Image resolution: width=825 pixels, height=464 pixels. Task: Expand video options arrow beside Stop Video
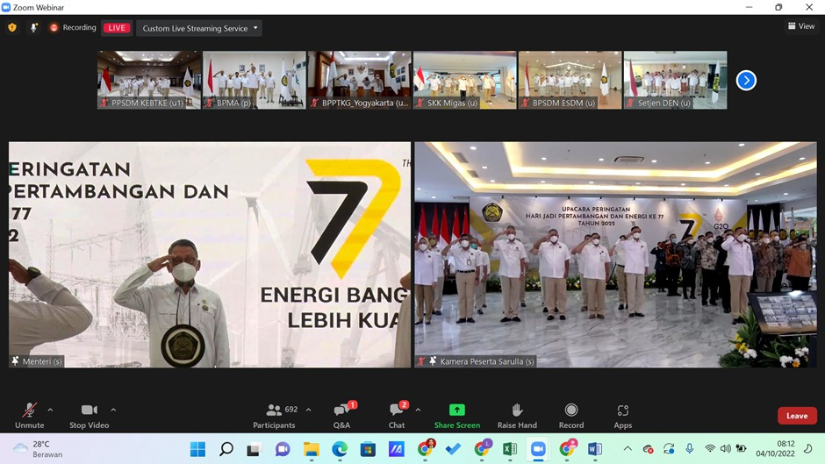click(x=113, y=410)
